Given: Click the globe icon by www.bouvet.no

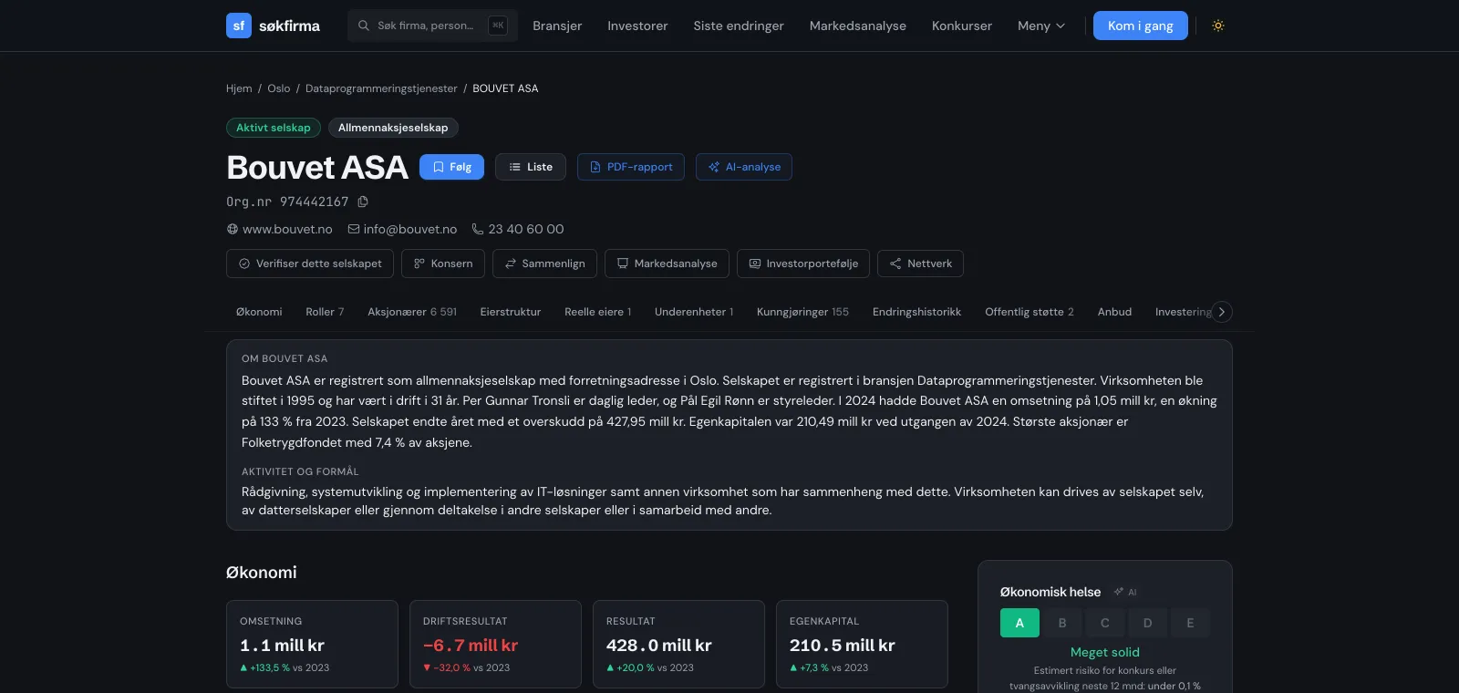Looking at the screenshot, I should pos(233,229).
